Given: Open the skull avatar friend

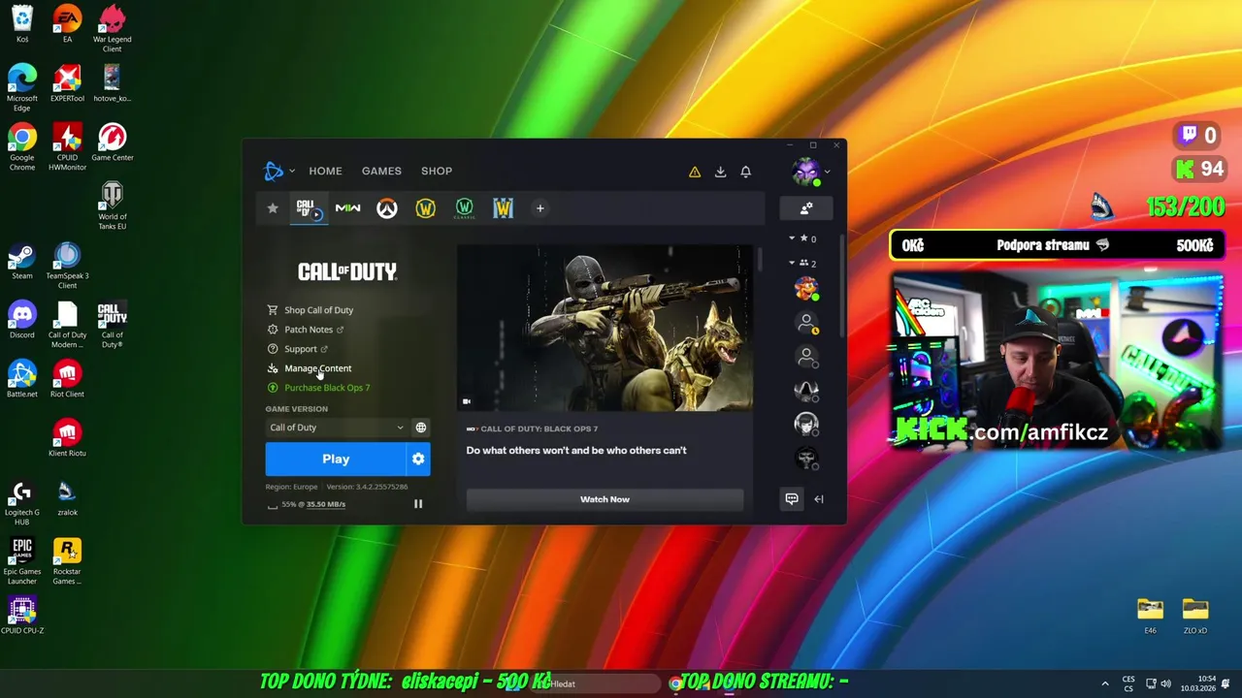Looking at the screenshot, I should (806, 458).
